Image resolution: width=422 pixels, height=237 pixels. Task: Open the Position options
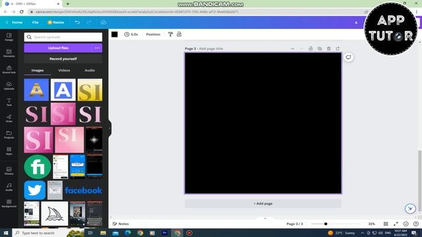pos(153,34)
